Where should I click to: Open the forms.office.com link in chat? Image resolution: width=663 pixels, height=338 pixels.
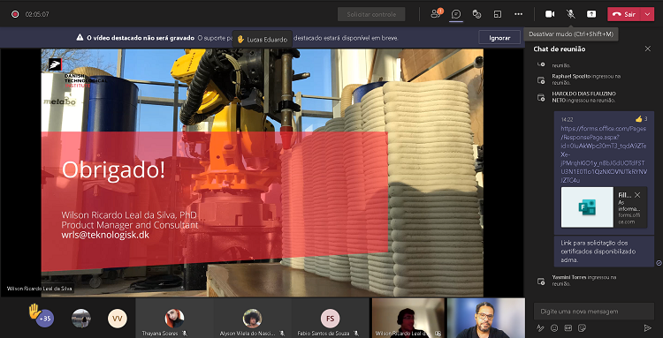[604, 154]
